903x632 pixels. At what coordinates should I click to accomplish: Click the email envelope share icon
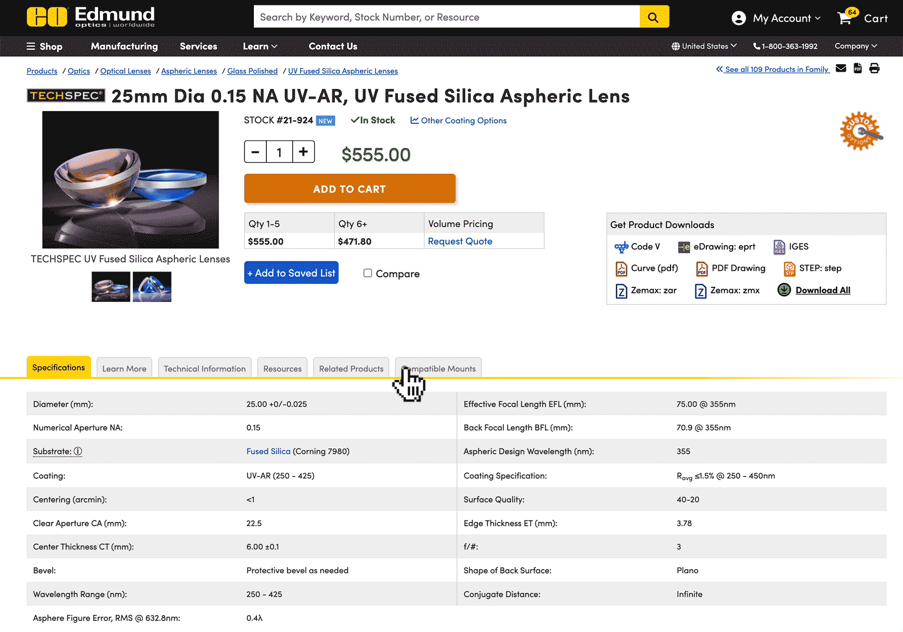(841, 69)
